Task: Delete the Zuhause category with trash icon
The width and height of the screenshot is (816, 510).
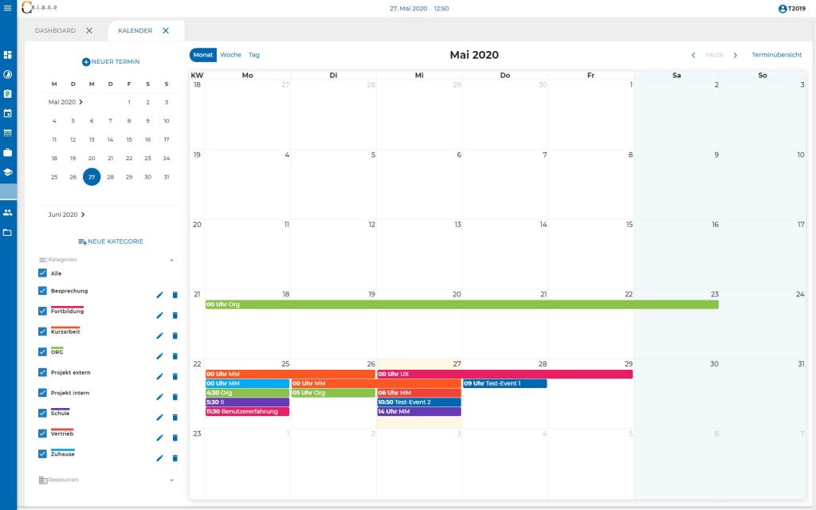Action: [x=175, y=458]
